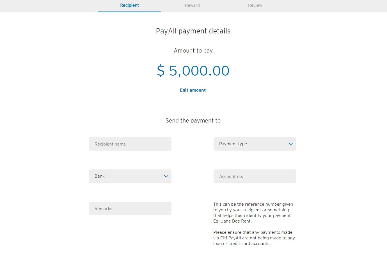The width and height of the screenshot is (387, 254).
Task: Click the horizontal divider below Edit amount
Action: tap(193, 105)
